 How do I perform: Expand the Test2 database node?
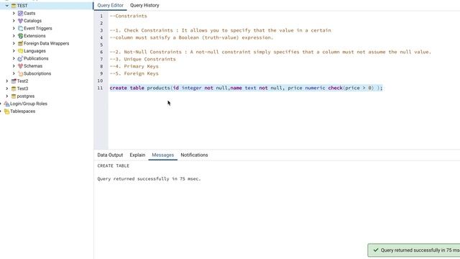(x=6, y=81)
